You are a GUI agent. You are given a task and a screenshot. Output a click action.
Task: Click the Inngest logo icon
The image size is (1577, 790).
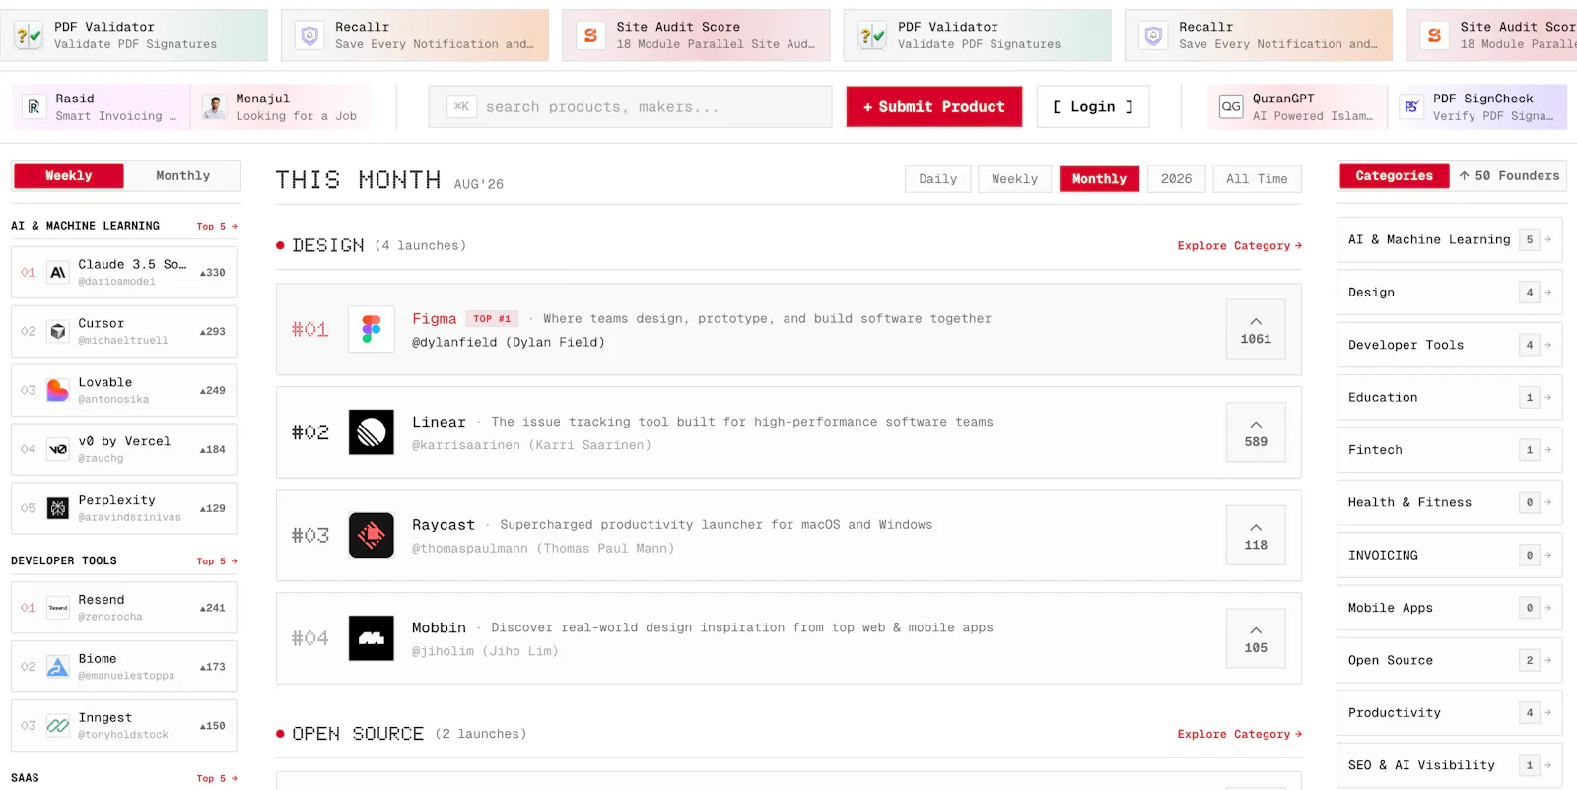58,726
